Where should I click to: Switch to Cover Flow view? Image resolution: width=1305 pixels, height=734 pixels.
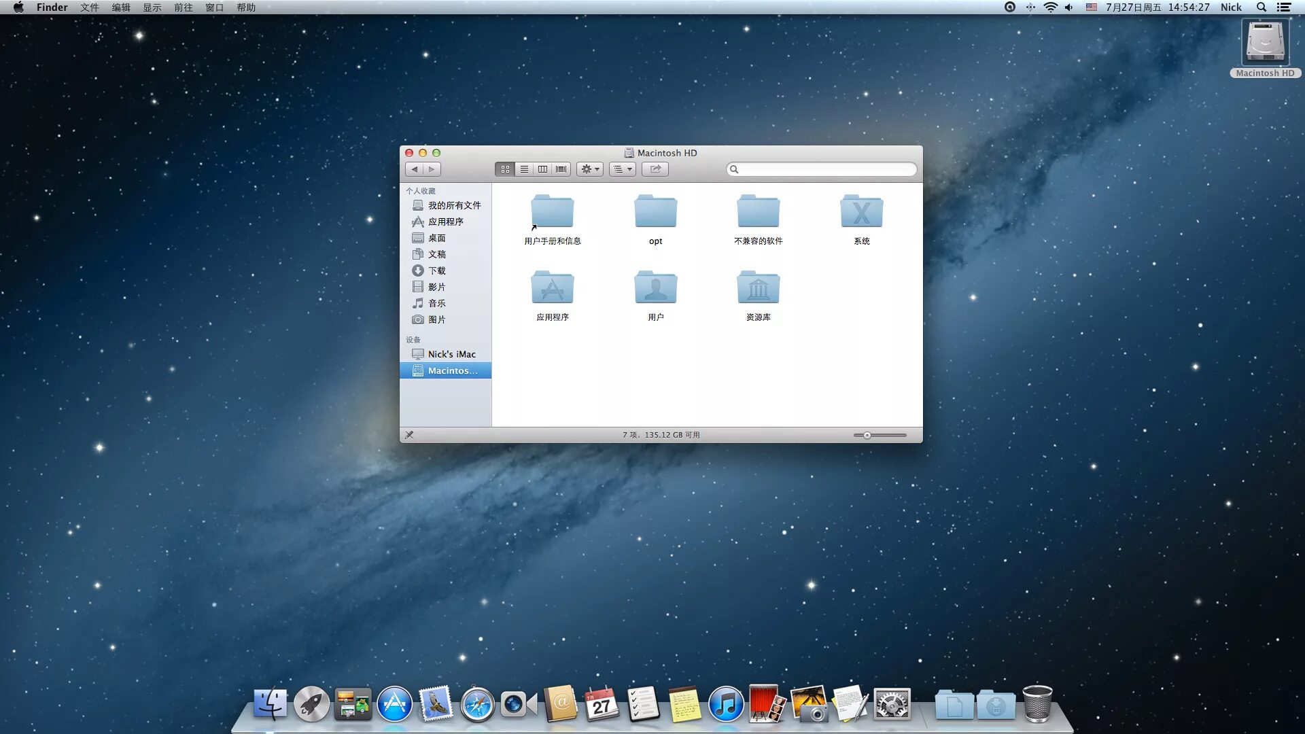click(x=561, y=169)
